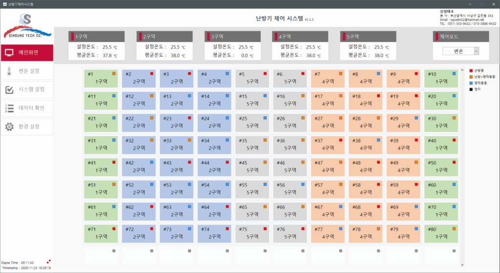The width and height of the screenshot is (500, 273).
Task: Click the Sinsung Tech Co. logo
Action: pos(26,26)
